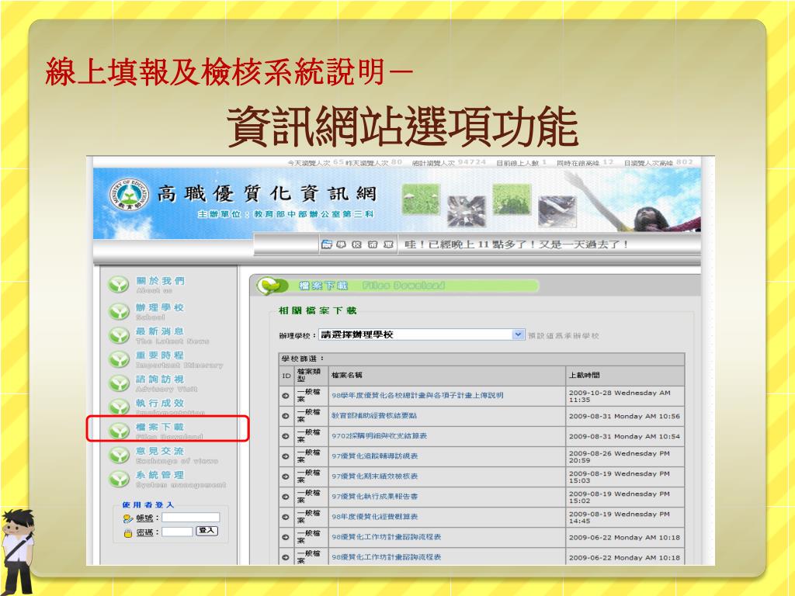Click the lock icon next to 密碼
Screen dimensions: 795x596
coord(128,532)
